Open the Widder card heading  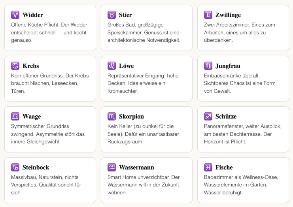click(x=33, y=15)
